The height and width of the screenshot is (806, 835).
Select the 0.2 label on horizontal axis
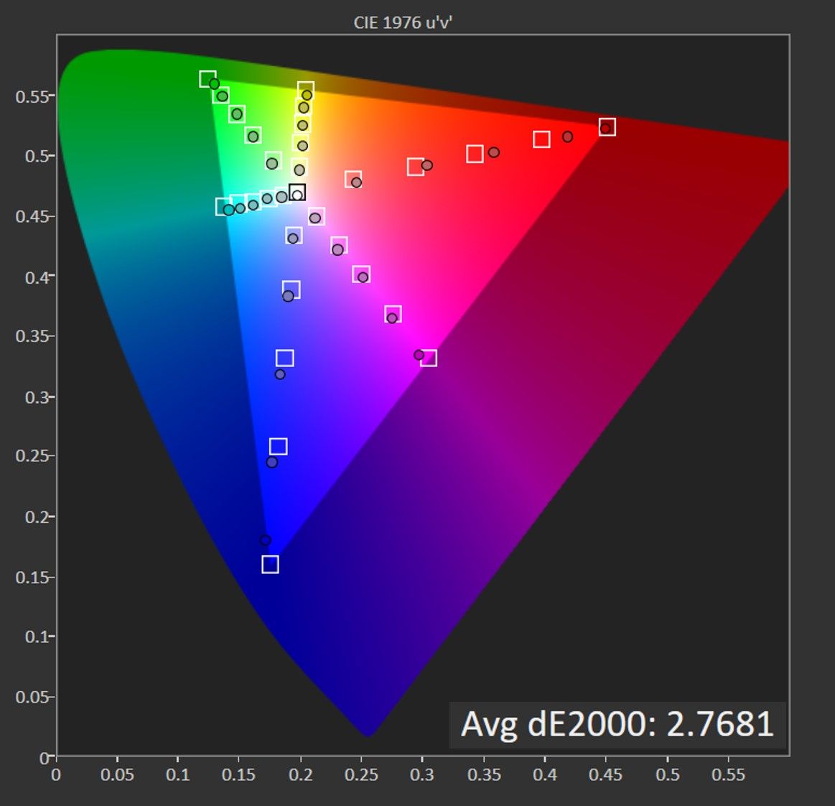click(x=300, y=774)
